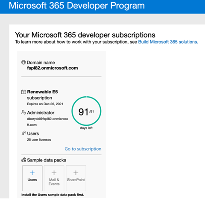The width and height of the screenshot is (205, 199).
Task: Click the Microsoft 365 Developer Program header title
Action: (77, 6)
